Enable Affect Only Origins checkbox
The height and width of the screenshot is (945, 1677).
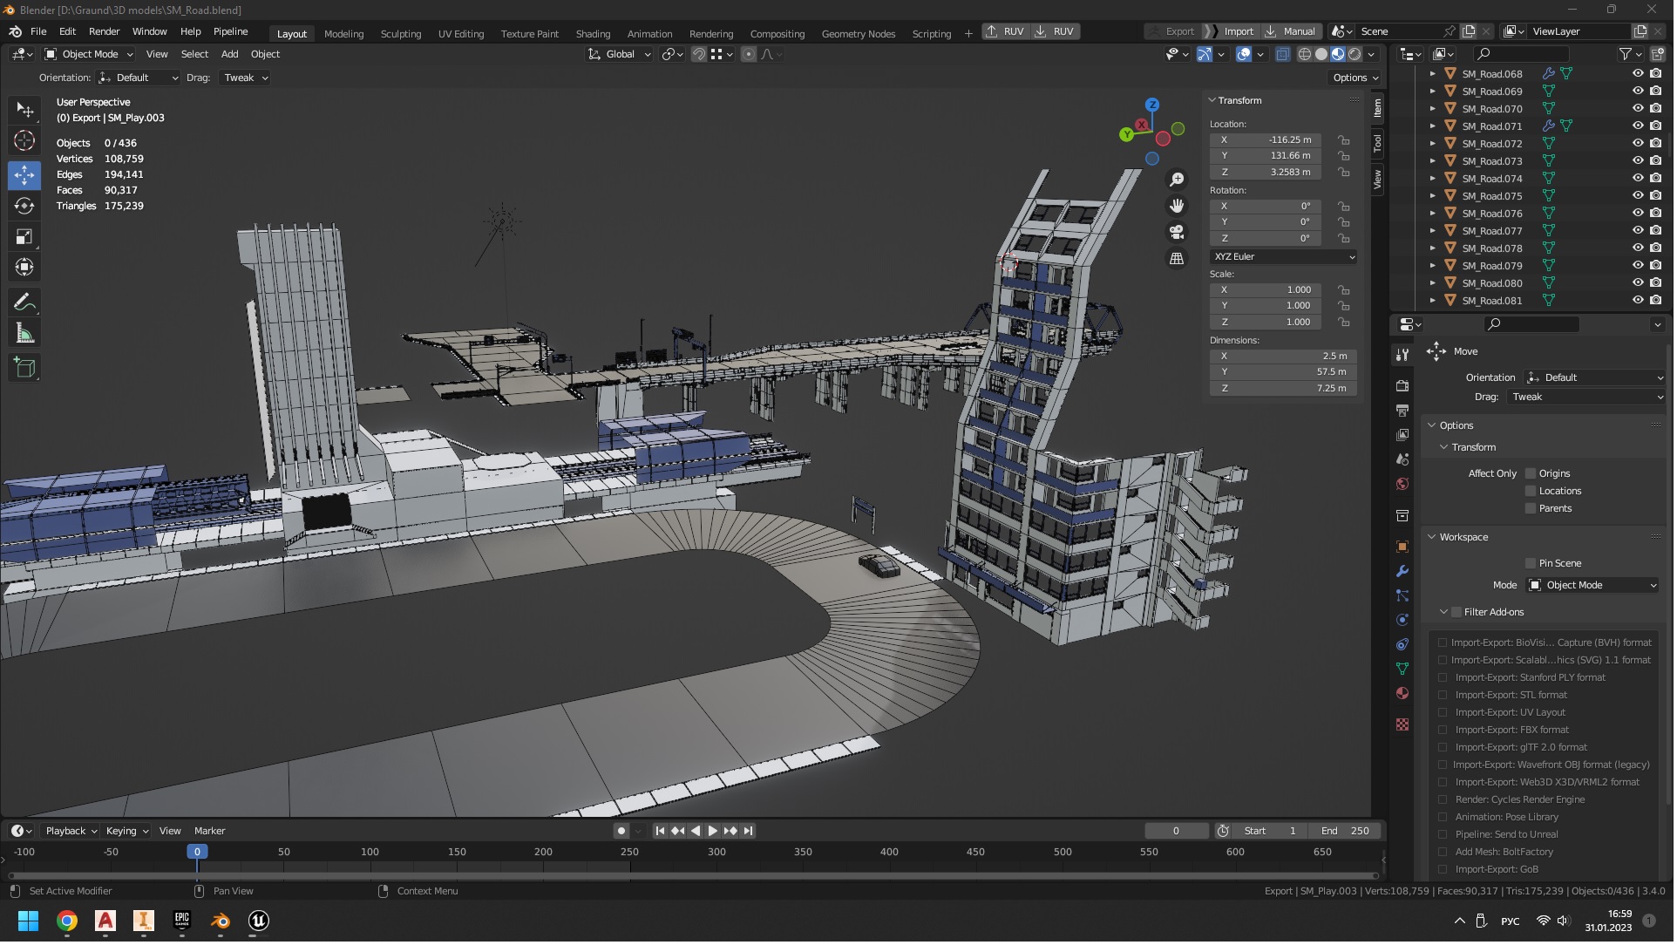click(1532, 474)
